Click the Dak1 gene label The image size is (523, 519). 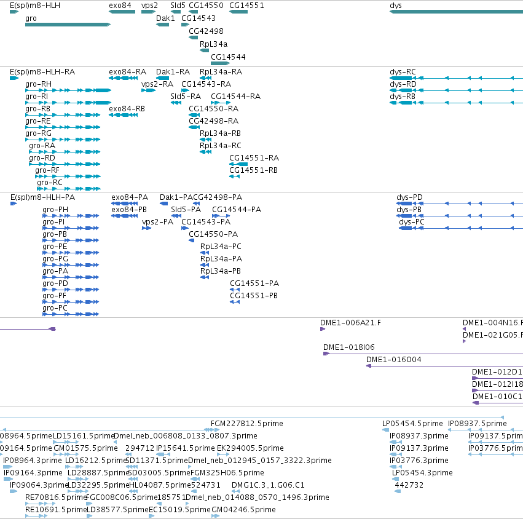(x=165, y=18)
